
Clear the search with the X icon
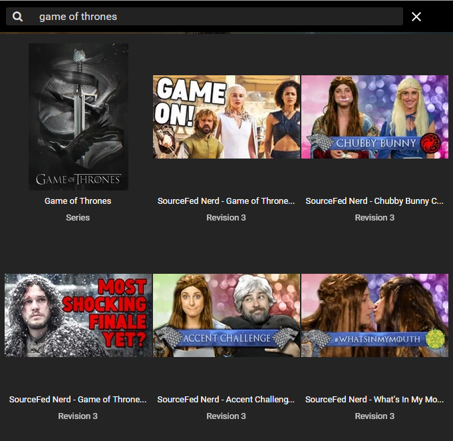pos(416,17)
